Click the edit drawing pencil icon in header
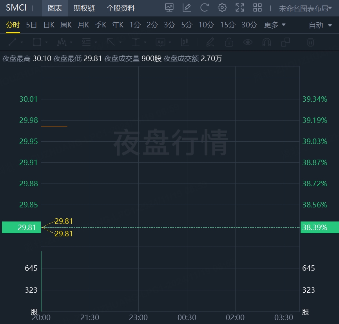Viewport: 339px width, 324px height. [187, 8]
